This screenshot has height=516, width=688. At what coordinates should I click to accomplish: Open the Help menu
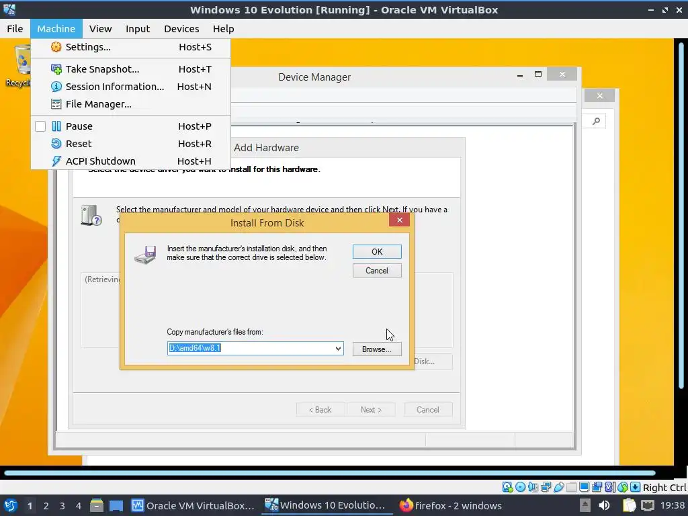223,28
